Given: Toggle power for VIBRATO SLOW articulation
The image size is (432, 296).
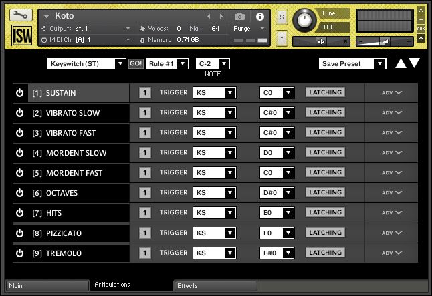Looking at the screenshot, I should click(19, 113).
